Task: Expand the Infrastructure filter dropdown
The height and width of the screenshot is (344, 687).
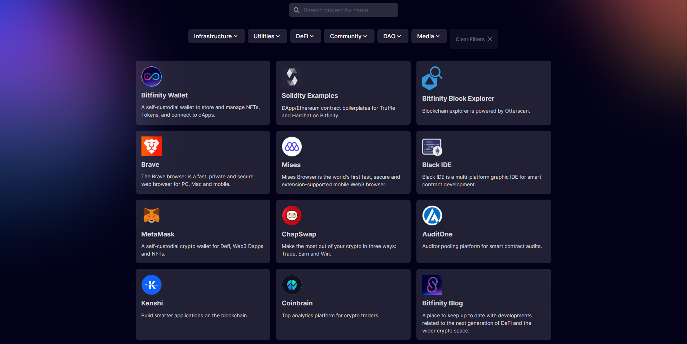Action: pos(216,36)
